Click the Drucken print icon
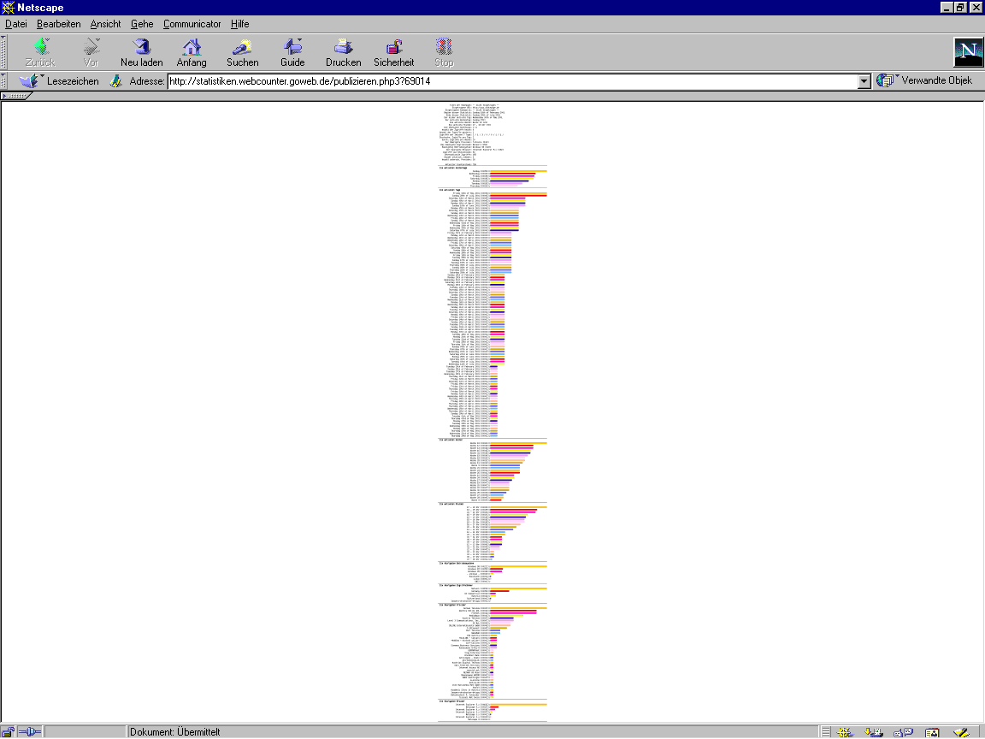Image resolution: width=985 pixels, height=739 pixels. point(343,50)
